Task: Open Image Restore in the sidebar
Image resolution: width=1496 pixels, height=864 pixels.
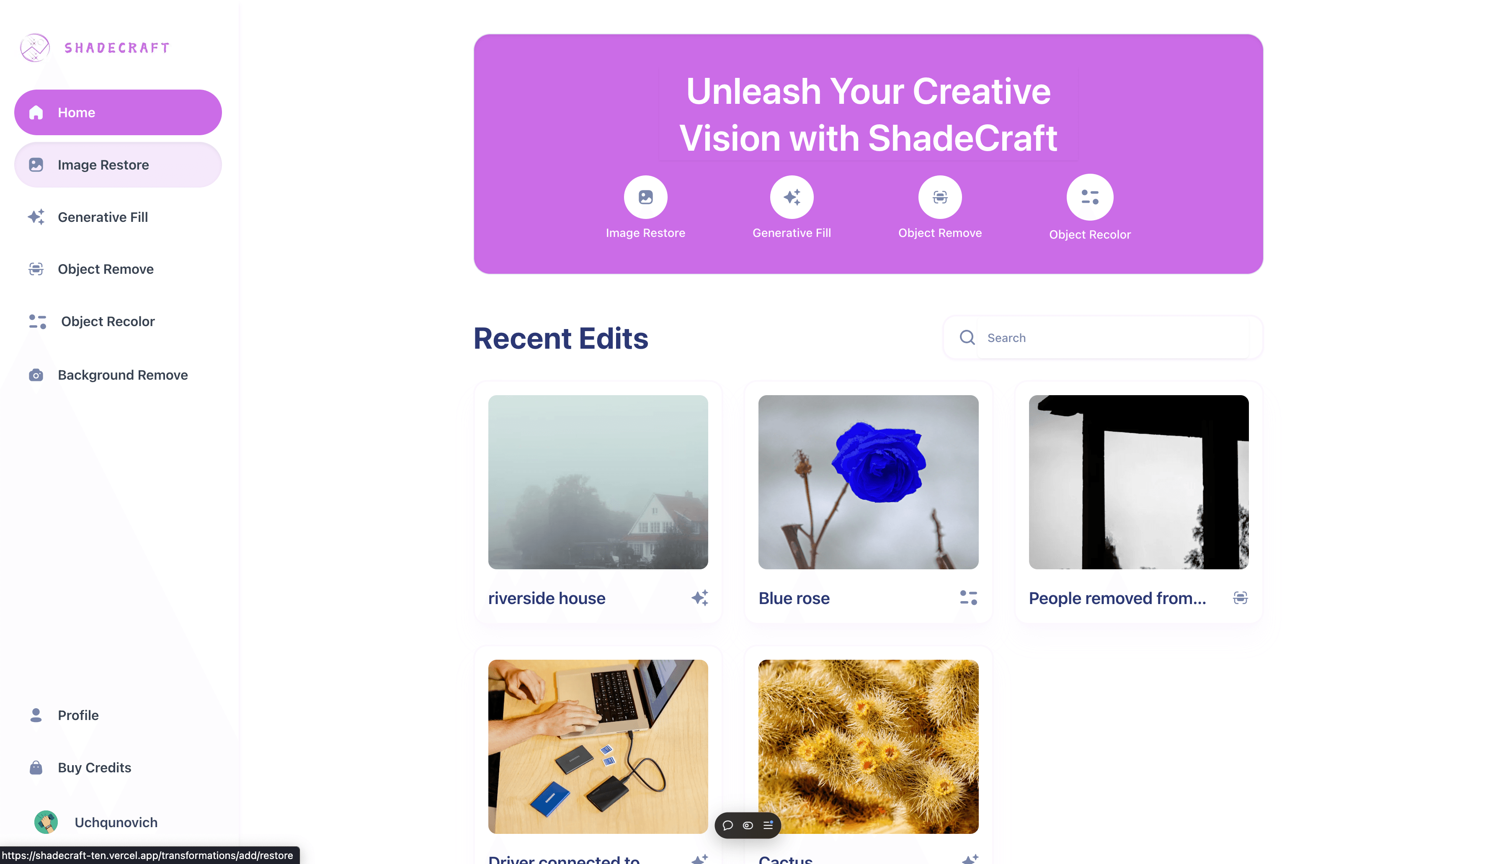Action: pyautogui.click(x=118, y=165)
